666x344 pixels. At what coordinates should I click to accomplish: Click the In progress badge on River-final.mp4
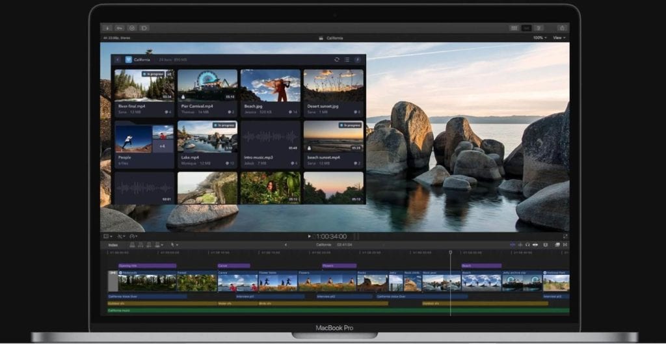[153, 74]
